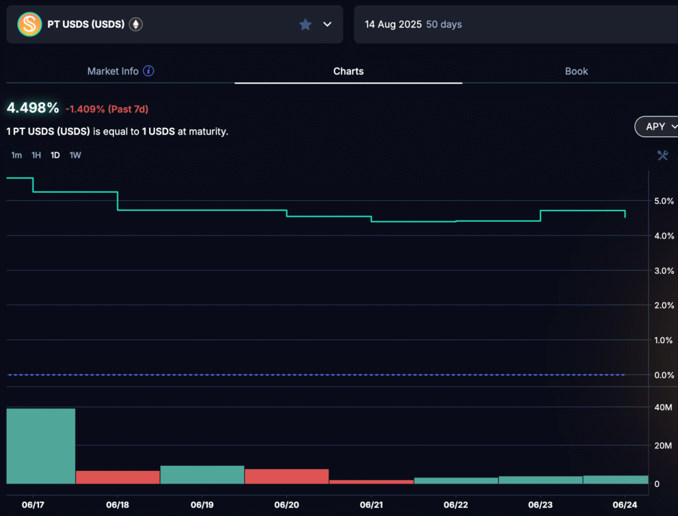Toggle the favorite star for PT USDS
This screenshot has width=678, height=516.
305,25
